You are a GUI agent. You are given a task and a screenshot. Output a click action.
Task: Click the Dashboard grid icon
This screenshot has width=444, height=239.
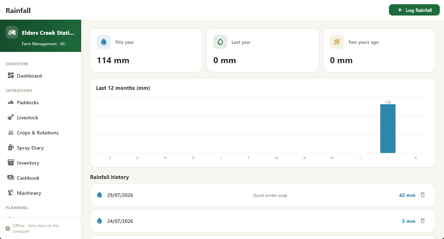[11, 75]
